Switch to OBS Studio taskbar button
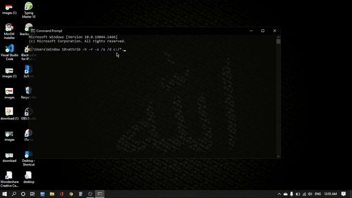Image resolution: width=352 pixels, height=198 pixels. [90, 194]
